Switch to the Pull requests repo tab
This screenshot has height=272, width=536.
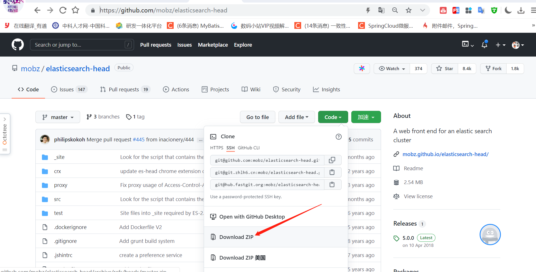click(125, 89)
